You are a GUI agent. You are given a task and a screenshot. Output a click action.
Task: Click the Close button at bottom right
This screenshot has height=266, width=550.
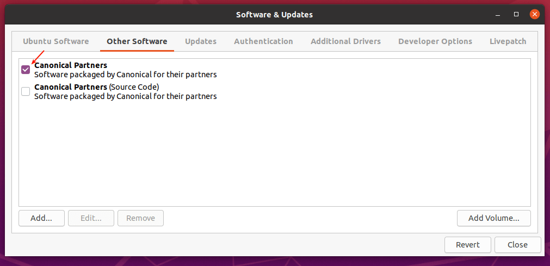coord(517,245)
